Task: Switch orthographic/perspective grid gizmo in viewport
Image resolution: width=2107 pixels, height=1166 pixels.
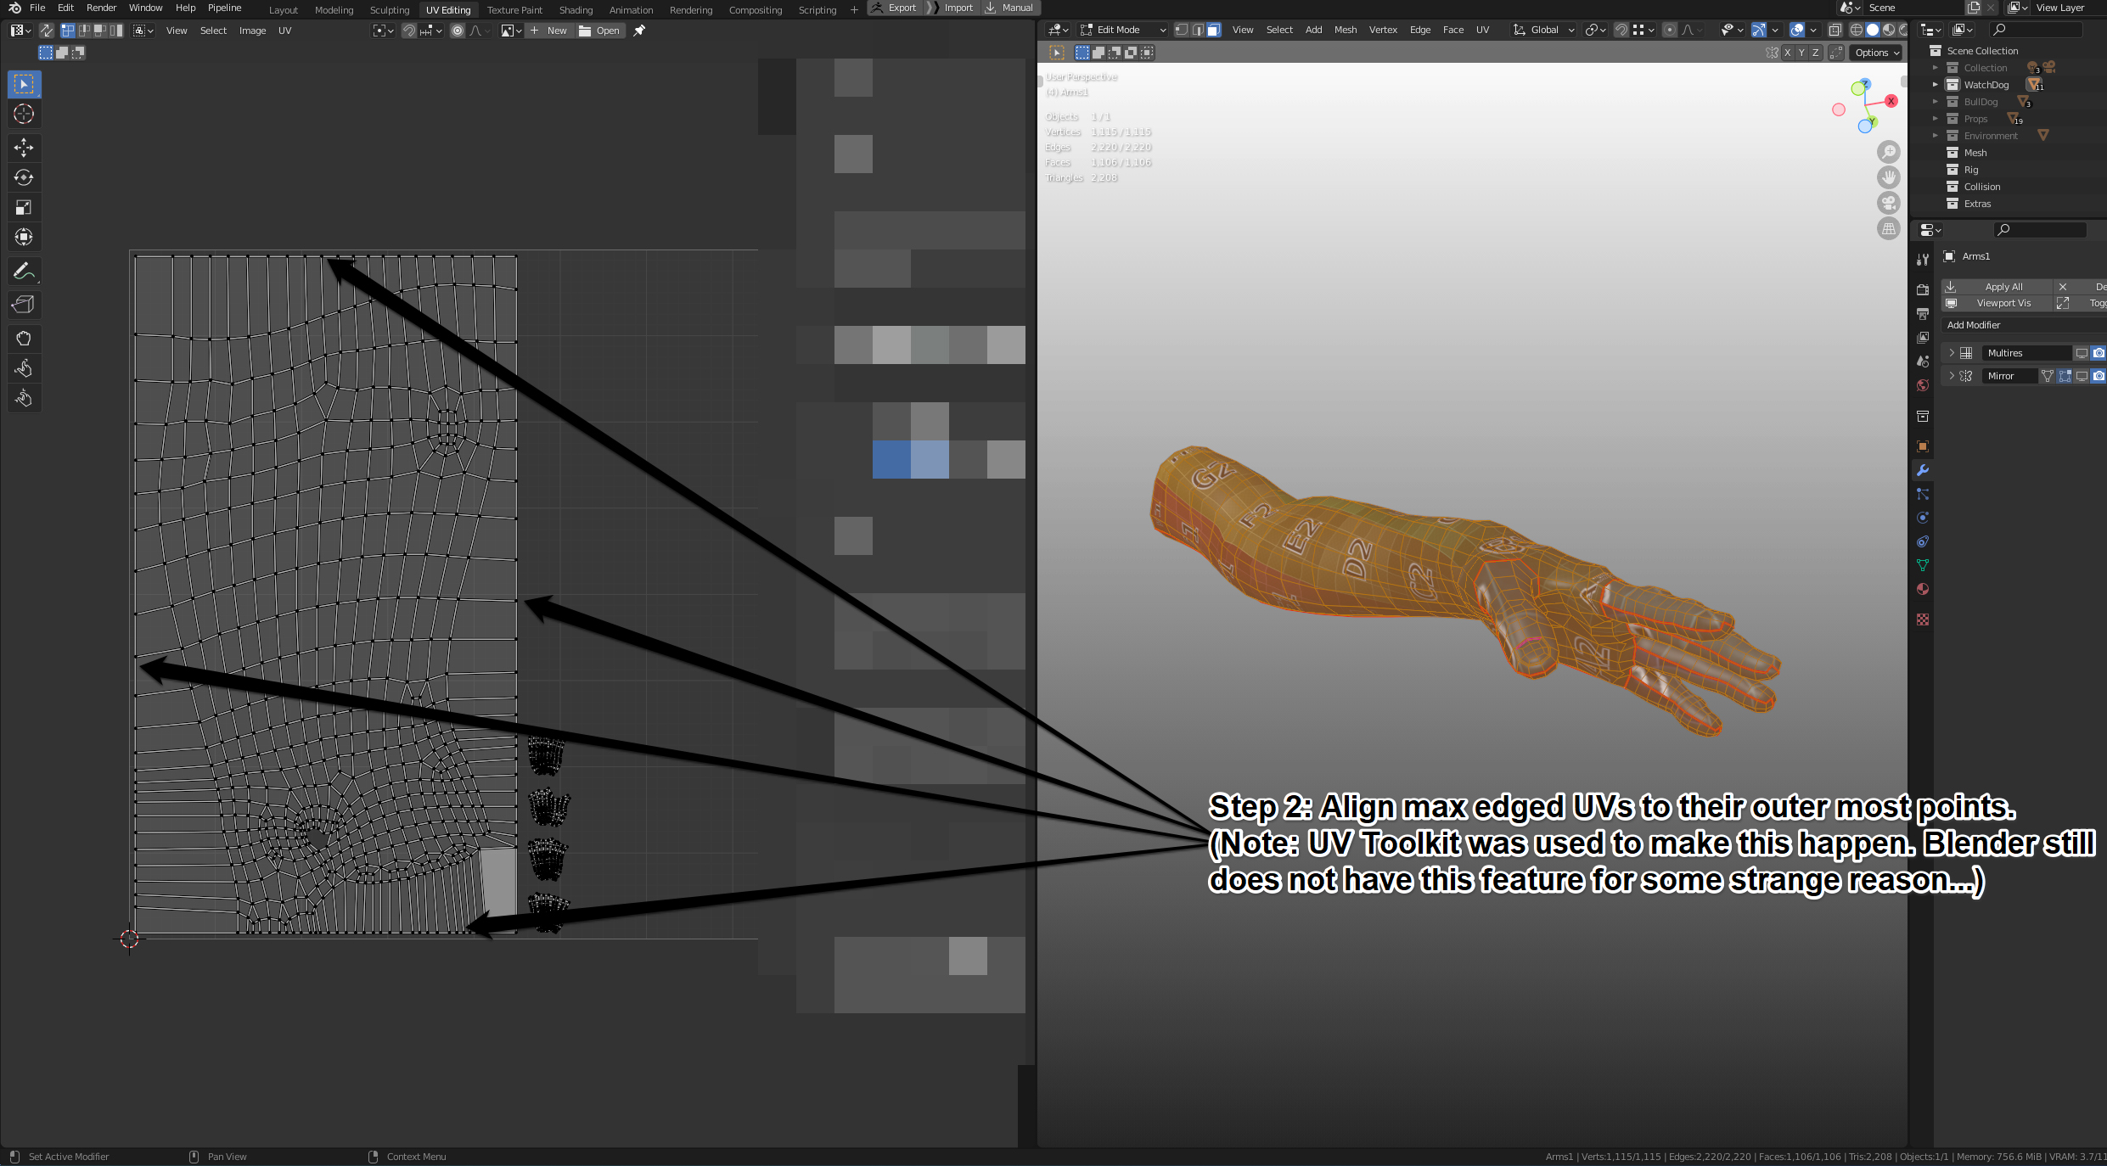Action: tap(1888, 228)
